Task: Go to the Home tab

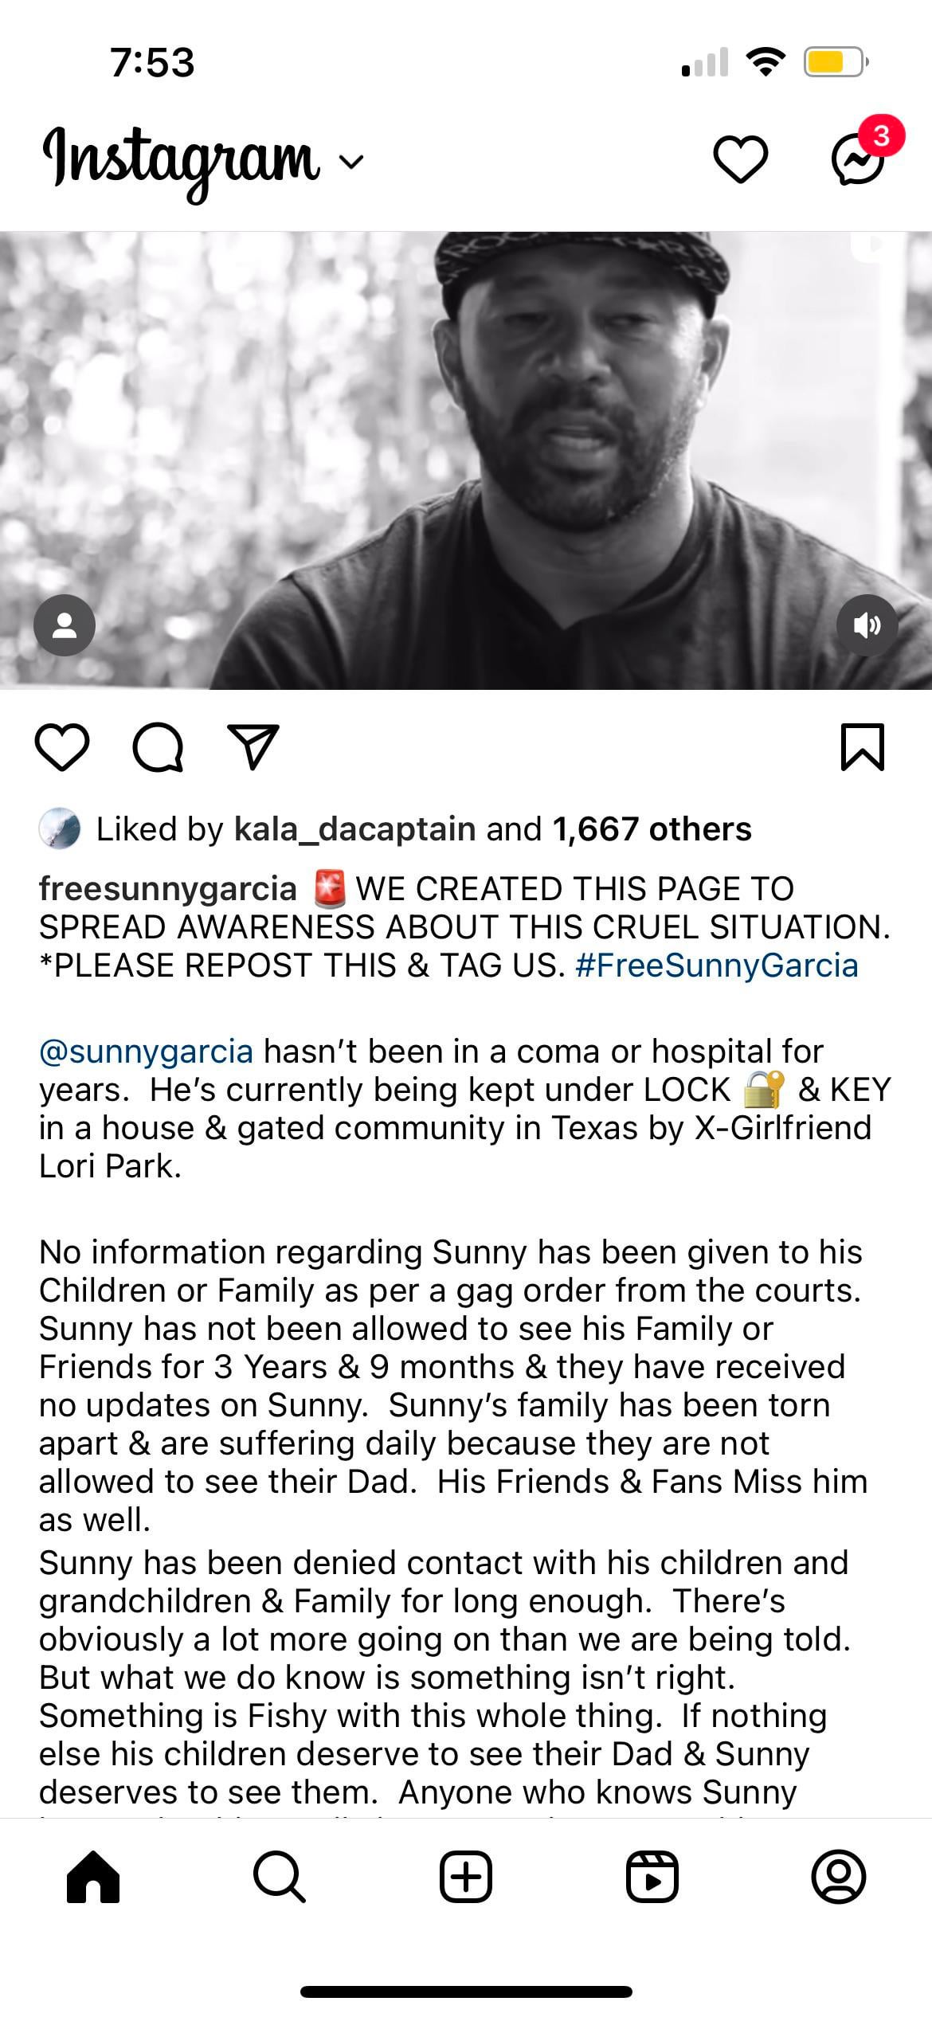Action: (x=93, y=1877)
